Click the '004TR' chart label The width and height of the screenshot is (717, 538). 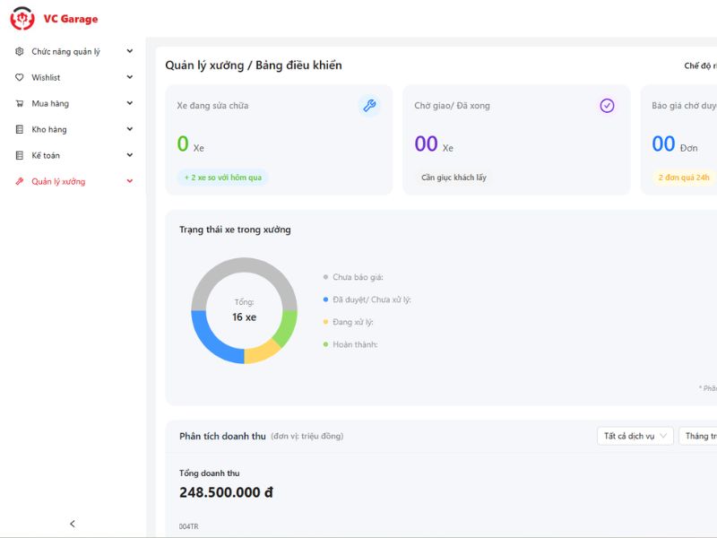pyautogui.click(x=188, y=526)
